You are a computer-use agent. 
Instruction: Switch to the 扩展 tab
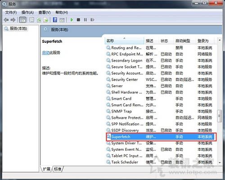(x=46, y=169)
